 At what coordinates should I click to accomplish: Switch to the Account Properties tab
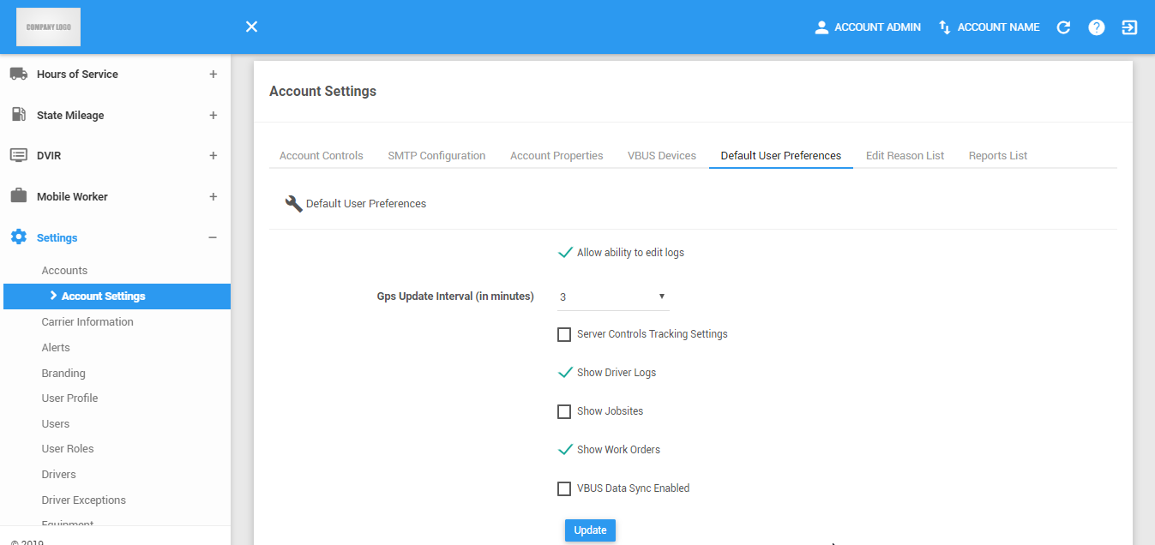[556, 156]
